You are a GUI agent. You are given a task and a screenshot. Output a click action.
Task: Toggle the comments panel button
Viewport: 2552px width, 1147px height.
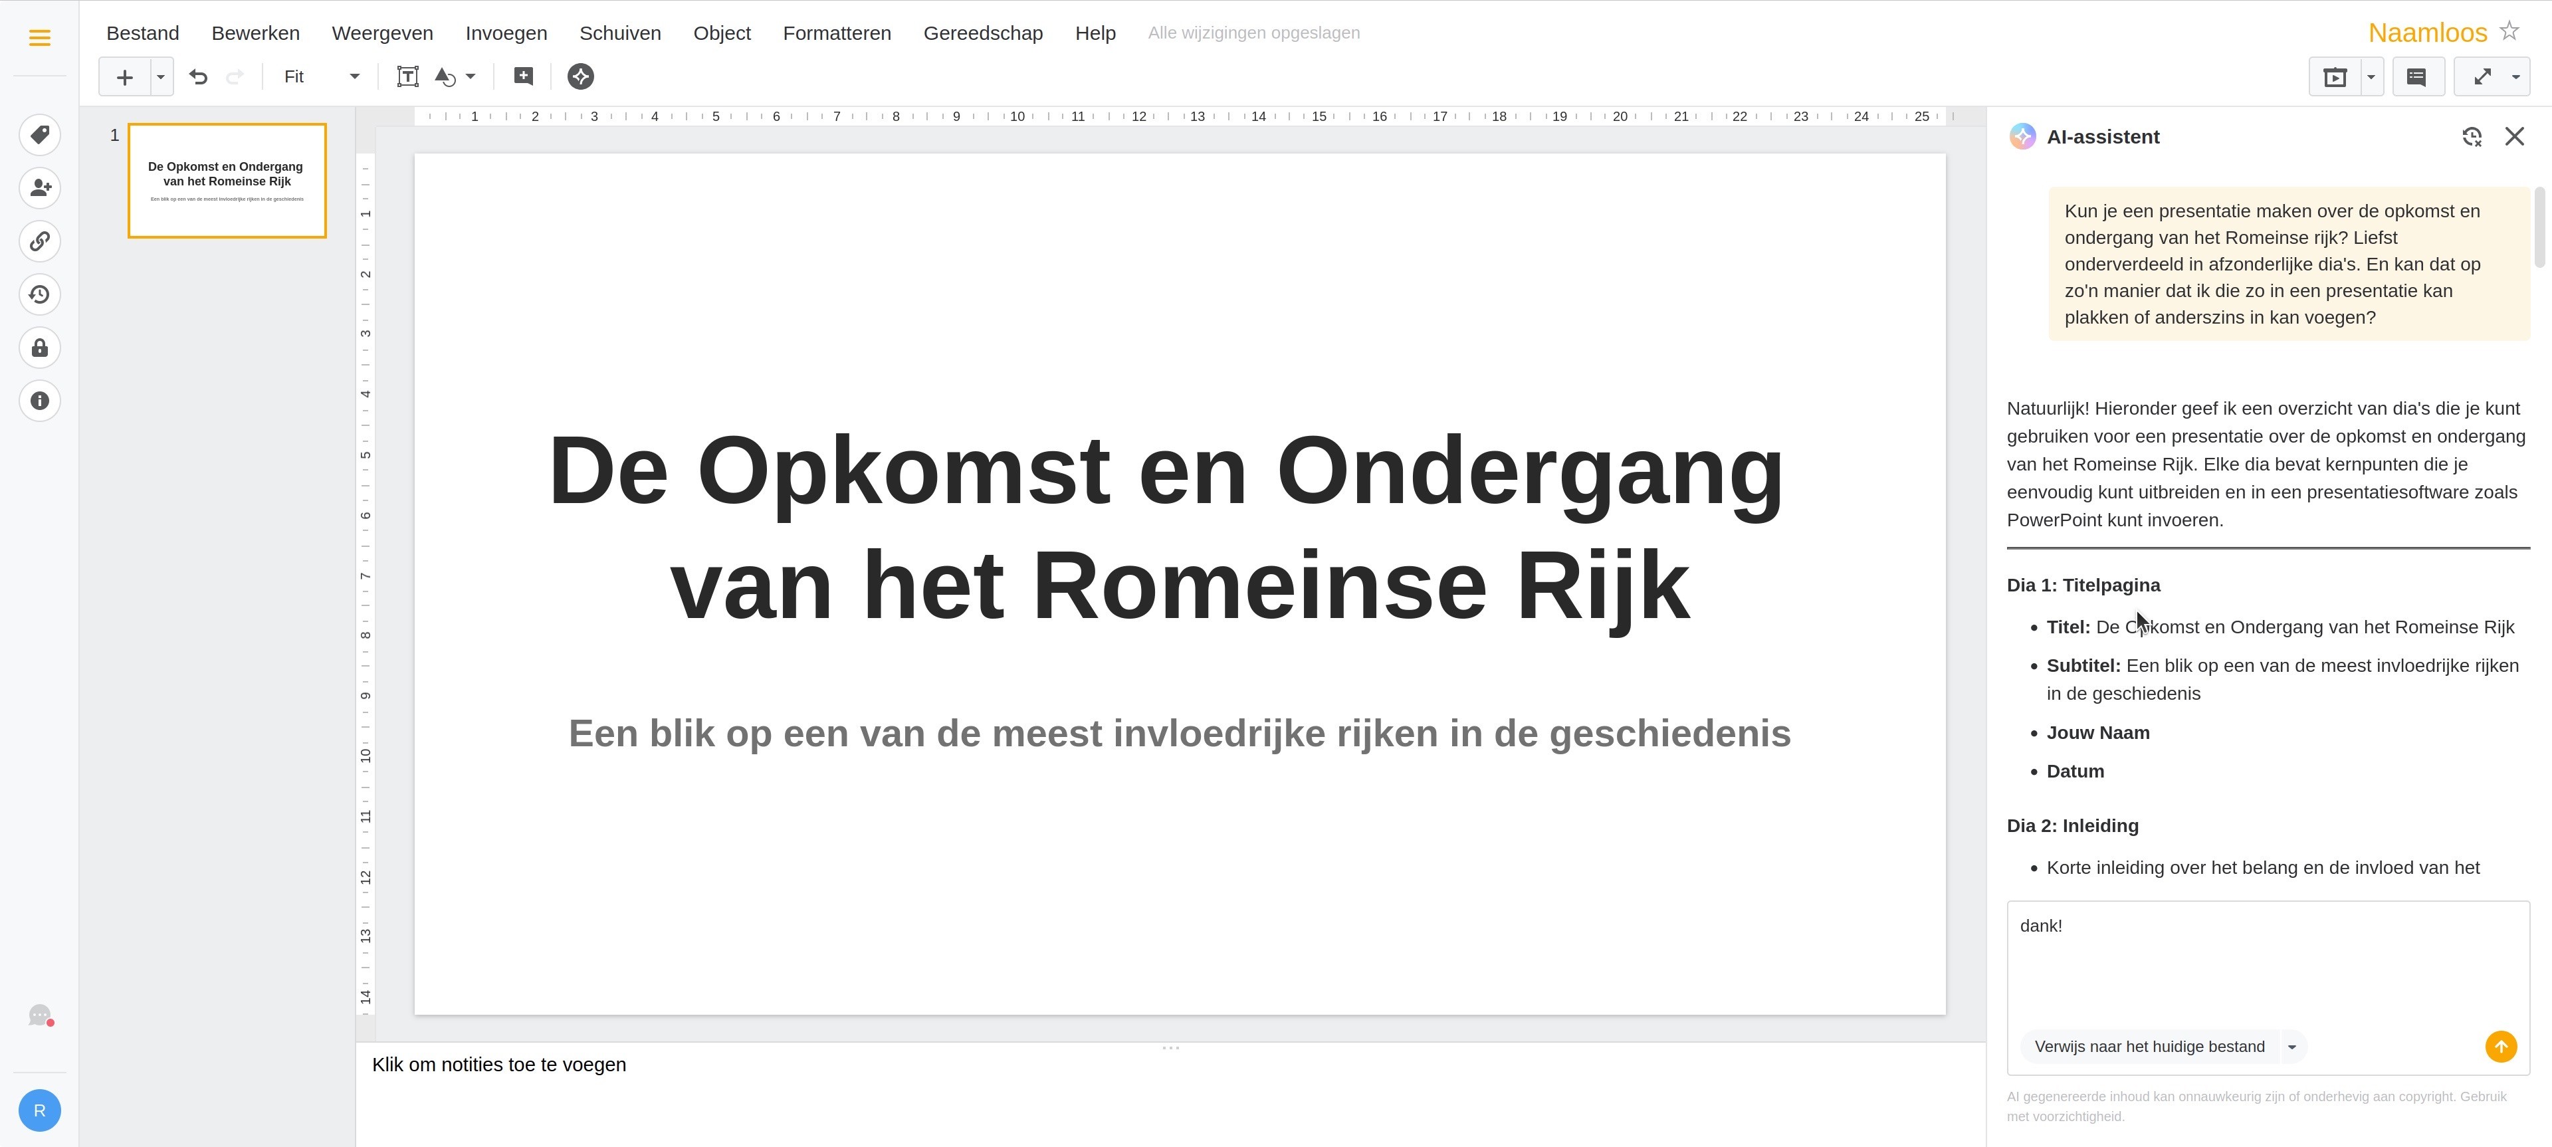(2416, 76)
